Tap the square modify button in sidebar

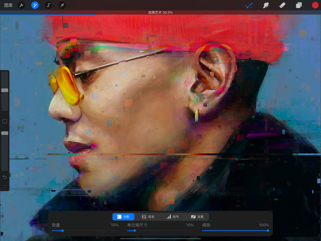click(5, 121)
